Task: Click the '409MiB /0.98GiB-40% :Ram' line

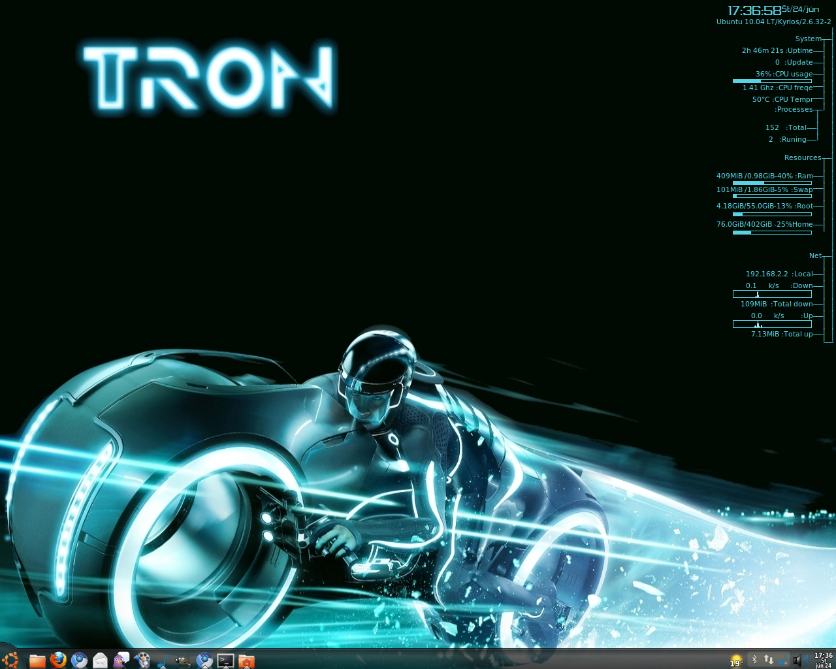Action: [x=765, y=176]
